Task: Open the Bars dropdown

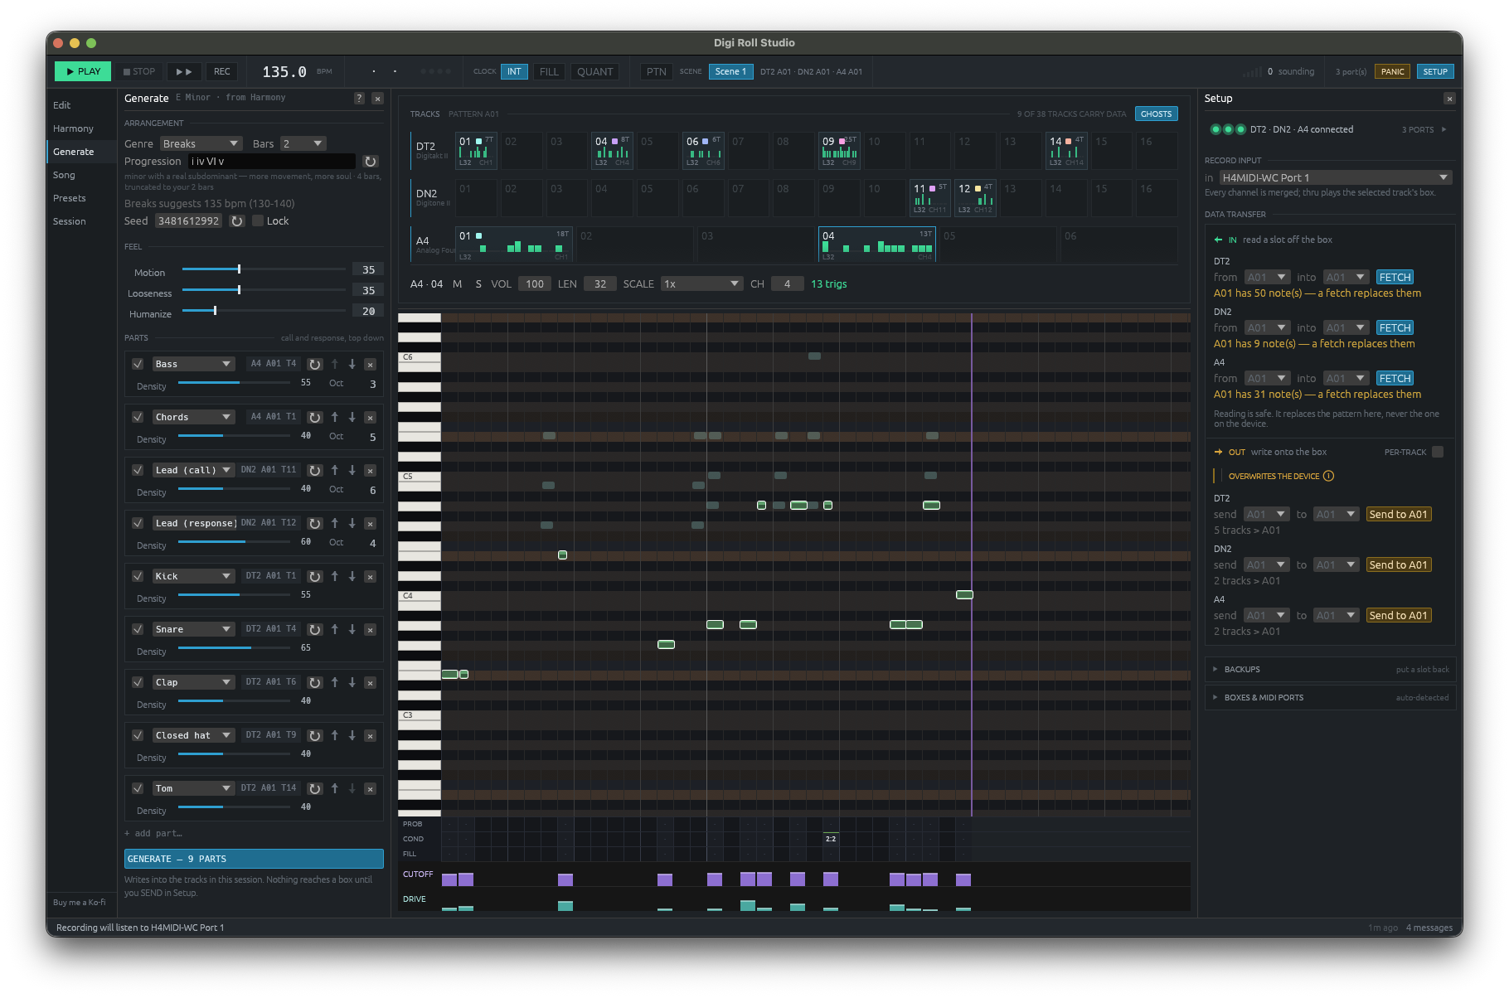Action: 303,144
